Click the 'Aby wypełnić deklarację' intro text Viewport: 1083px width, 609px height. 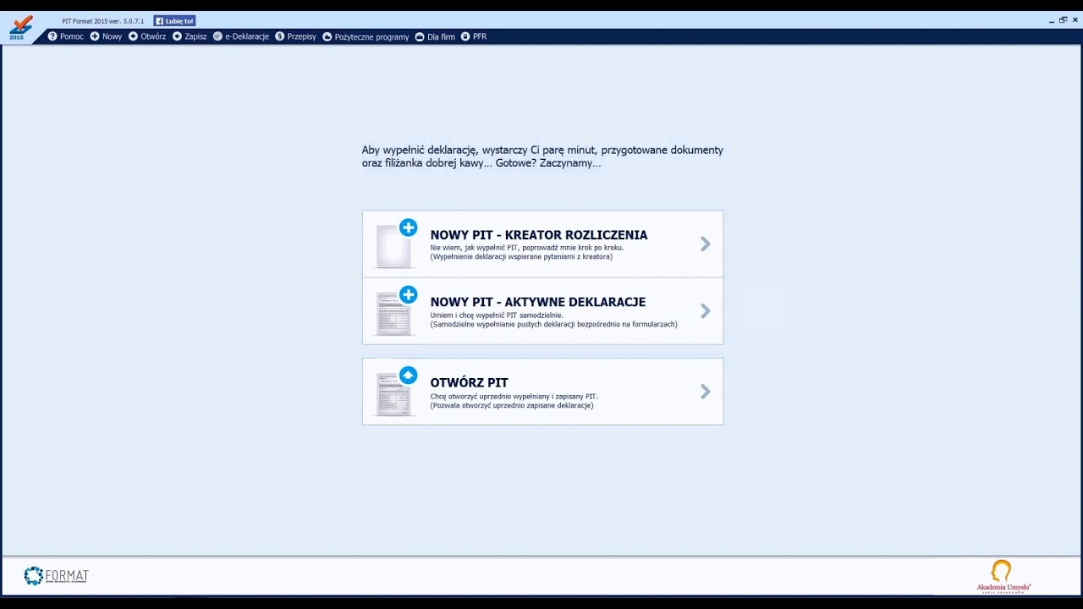coord(542,156)
